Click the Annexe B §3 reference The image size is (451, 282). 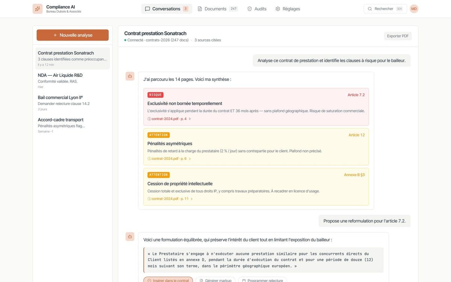[x=354, y=175]
